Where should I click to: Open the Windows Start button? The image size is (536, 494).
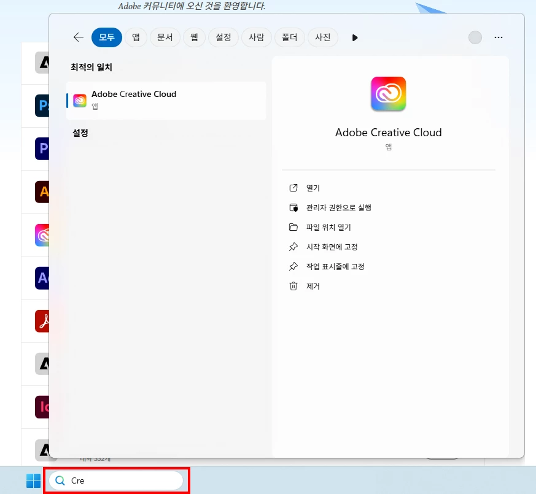point(34,480)
